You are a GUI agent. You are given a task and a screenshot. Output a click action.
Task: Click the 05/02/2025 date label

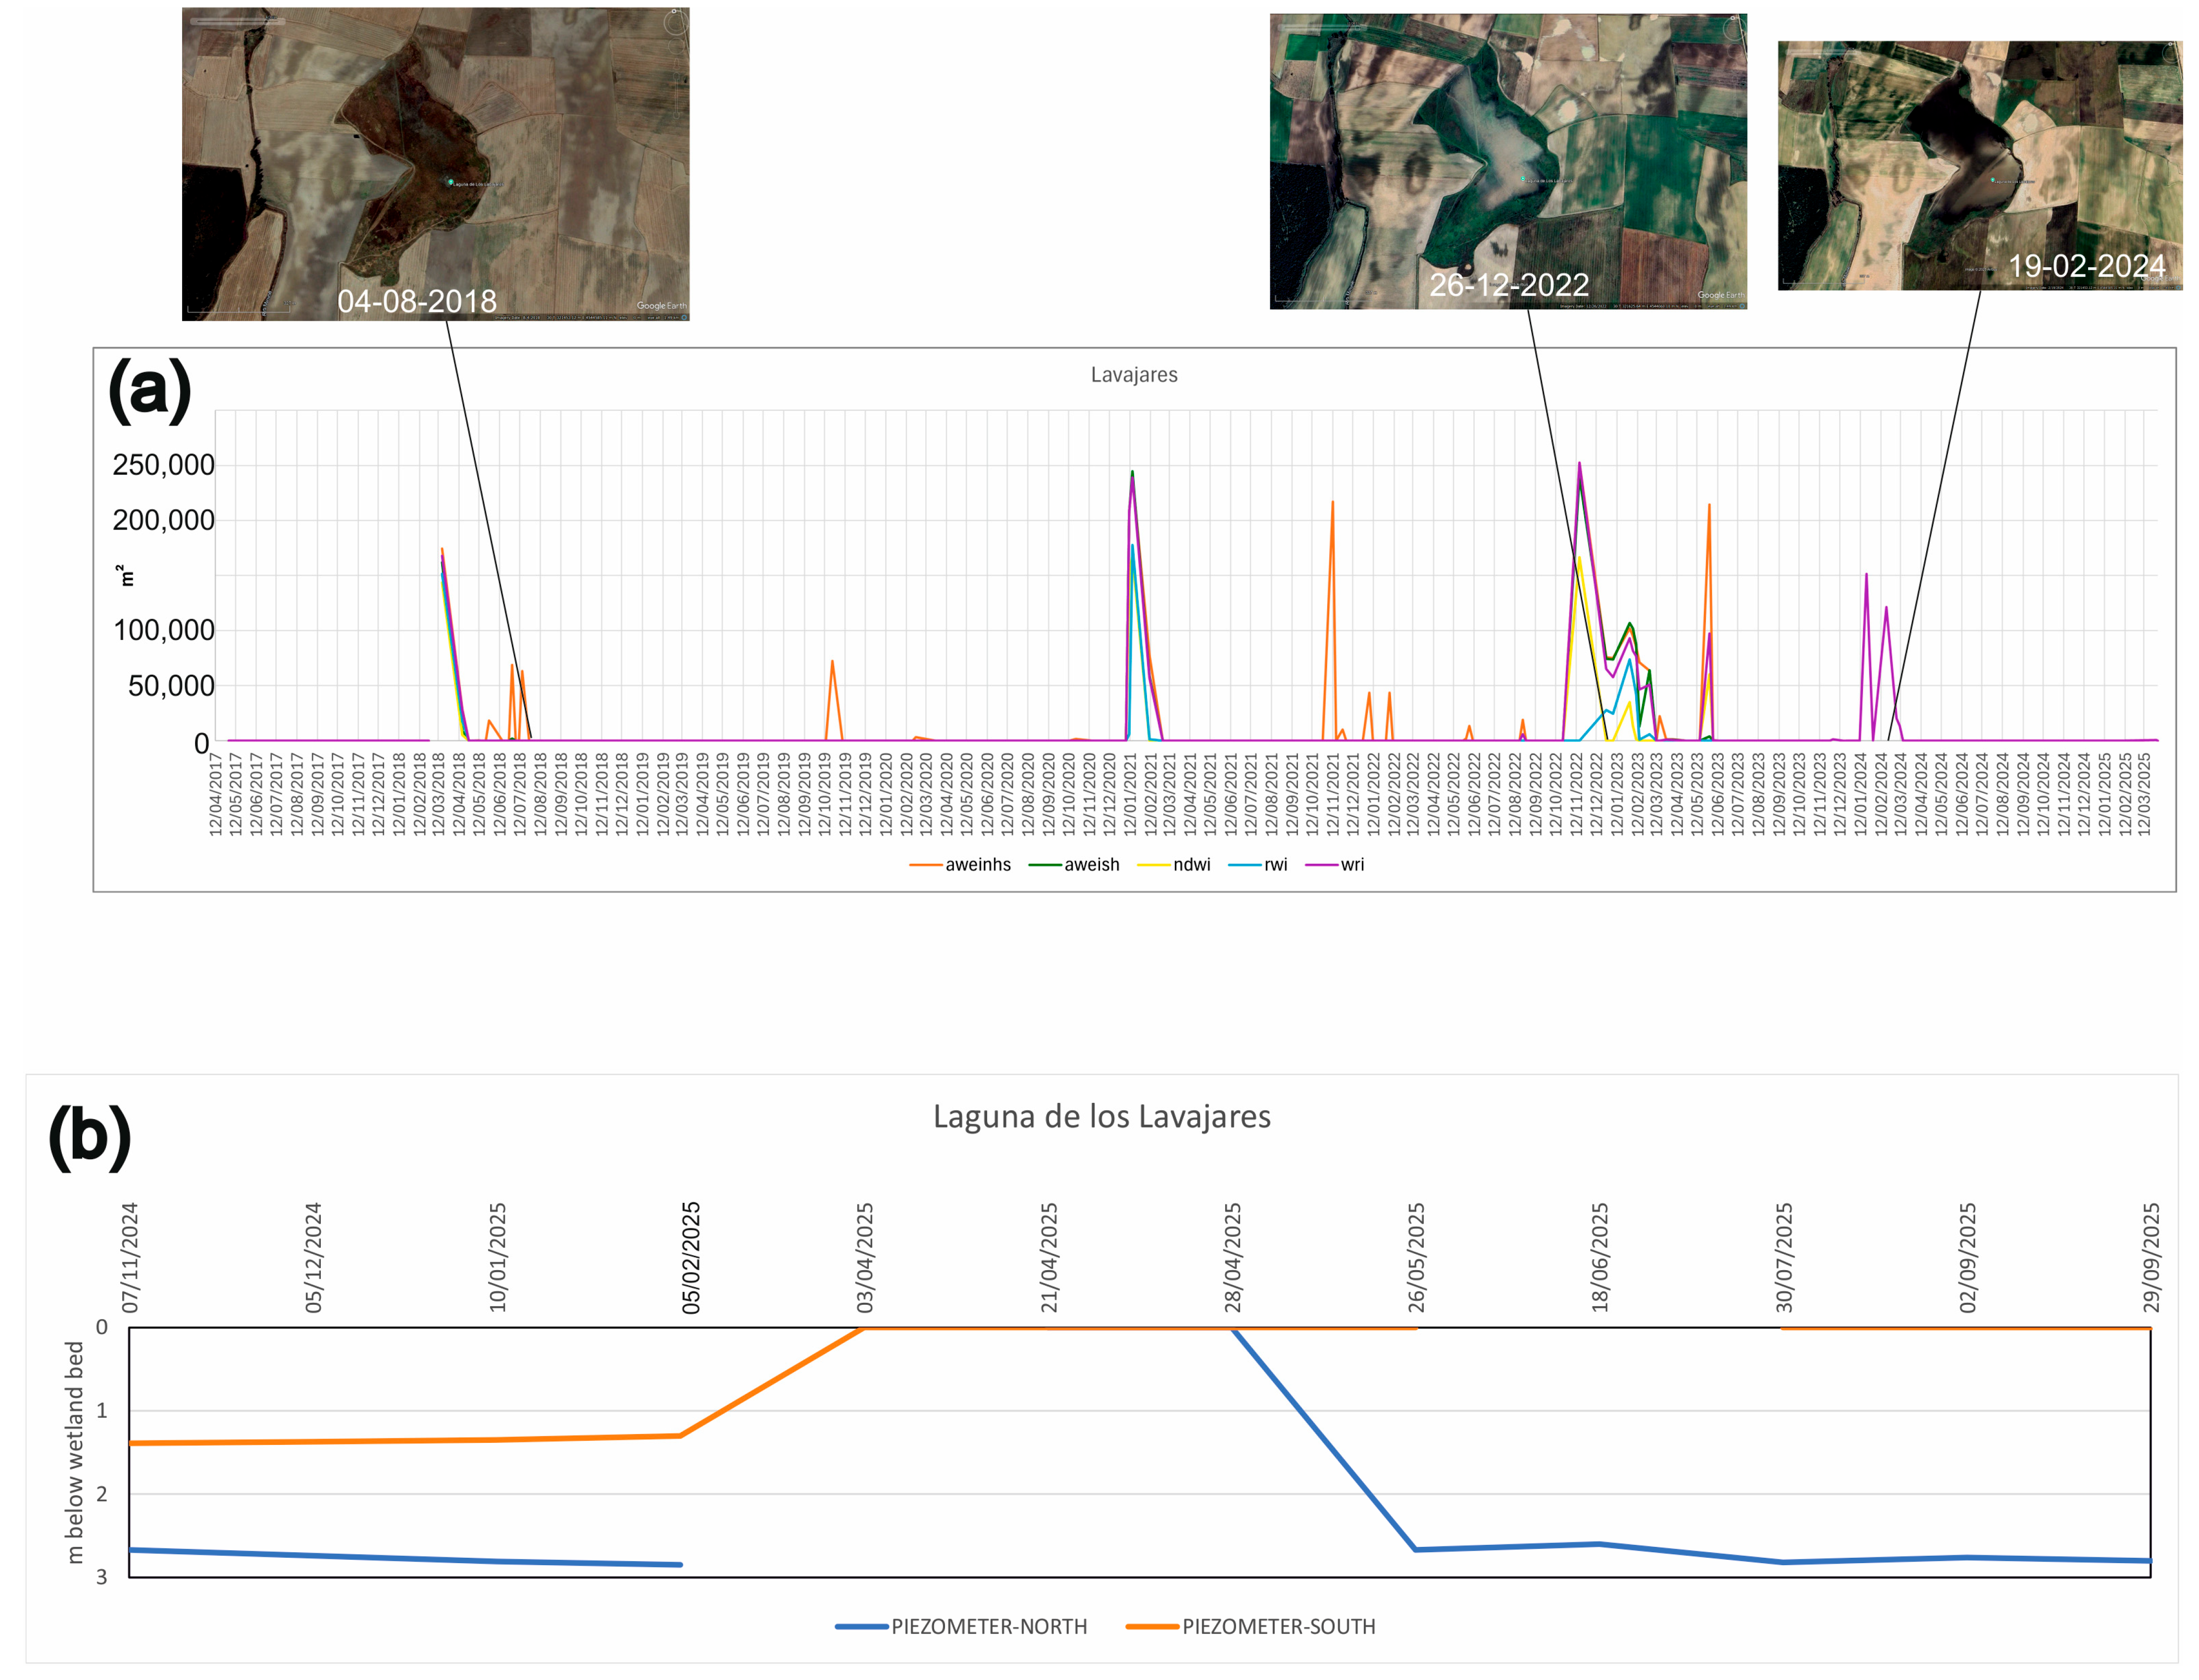691,1257
